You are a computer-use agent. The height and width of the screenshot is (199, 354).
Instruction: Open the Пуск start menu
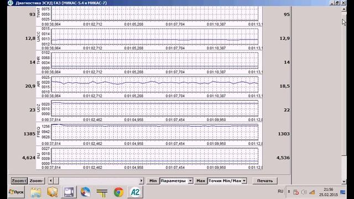pos(16,192)
